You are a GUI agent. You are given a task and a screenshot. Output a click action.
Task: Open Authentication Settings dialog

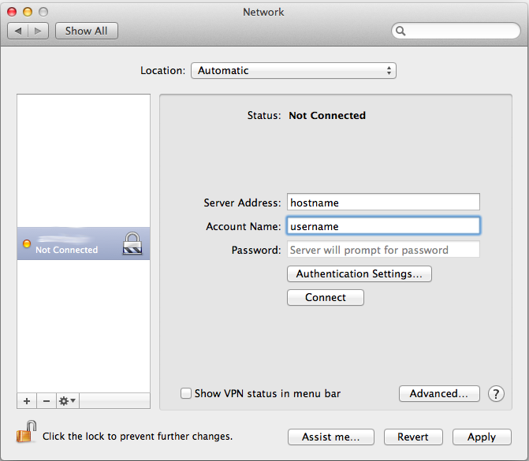click(x=359, y=274)
